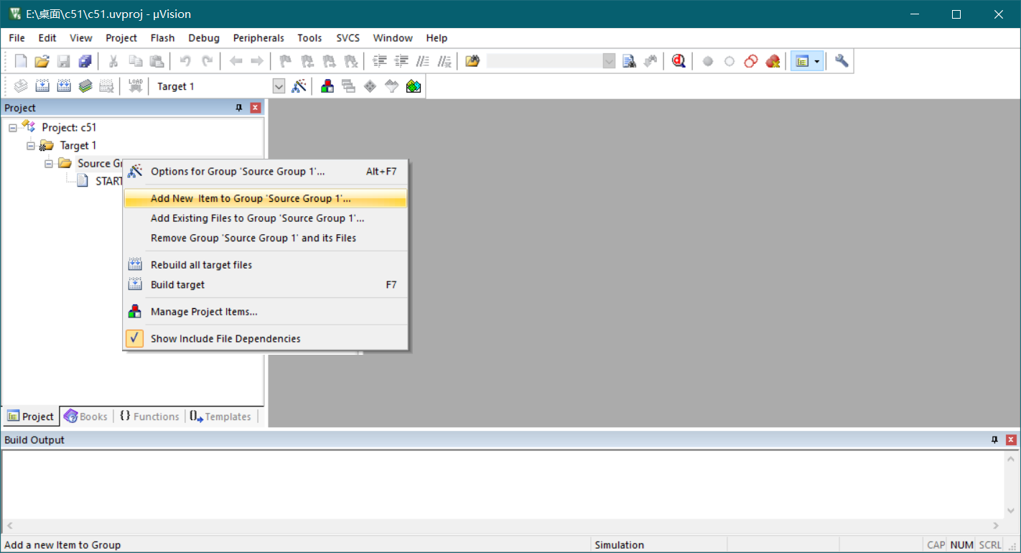
Task: Collapse the Target 1 tree node
Action: [31, 146]
